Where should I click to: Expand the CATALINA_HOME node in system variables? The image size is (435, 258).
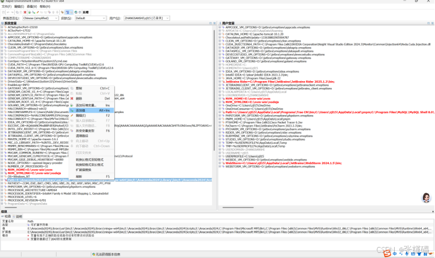point(2,41)
